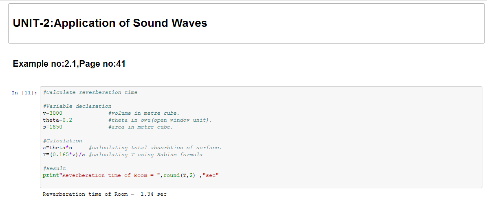Click the In [11] cell prompt
The image size is (493, 205).
24,93
